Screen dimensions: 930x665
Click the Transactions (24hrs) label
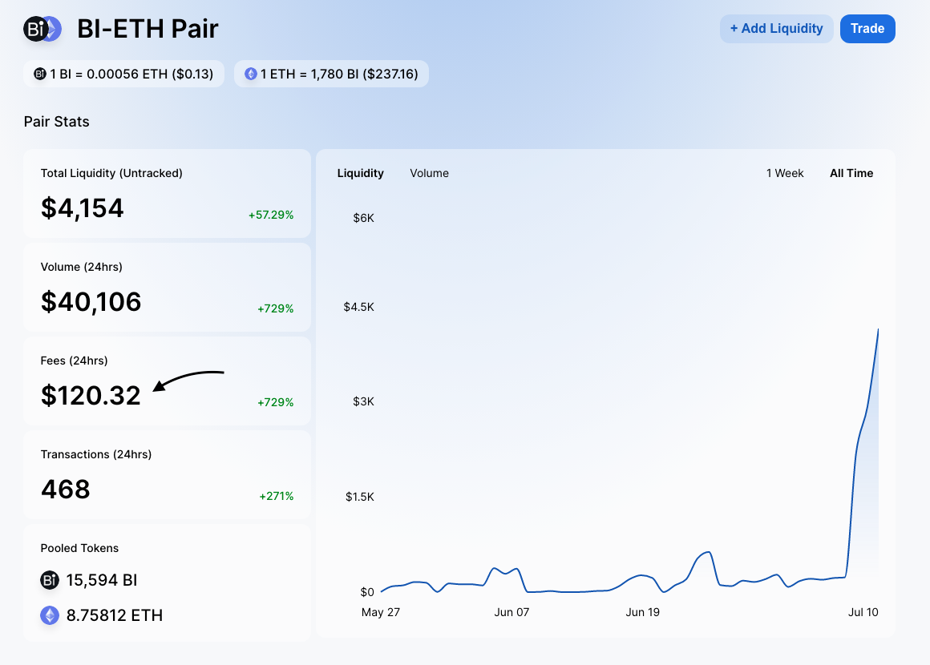96,454
